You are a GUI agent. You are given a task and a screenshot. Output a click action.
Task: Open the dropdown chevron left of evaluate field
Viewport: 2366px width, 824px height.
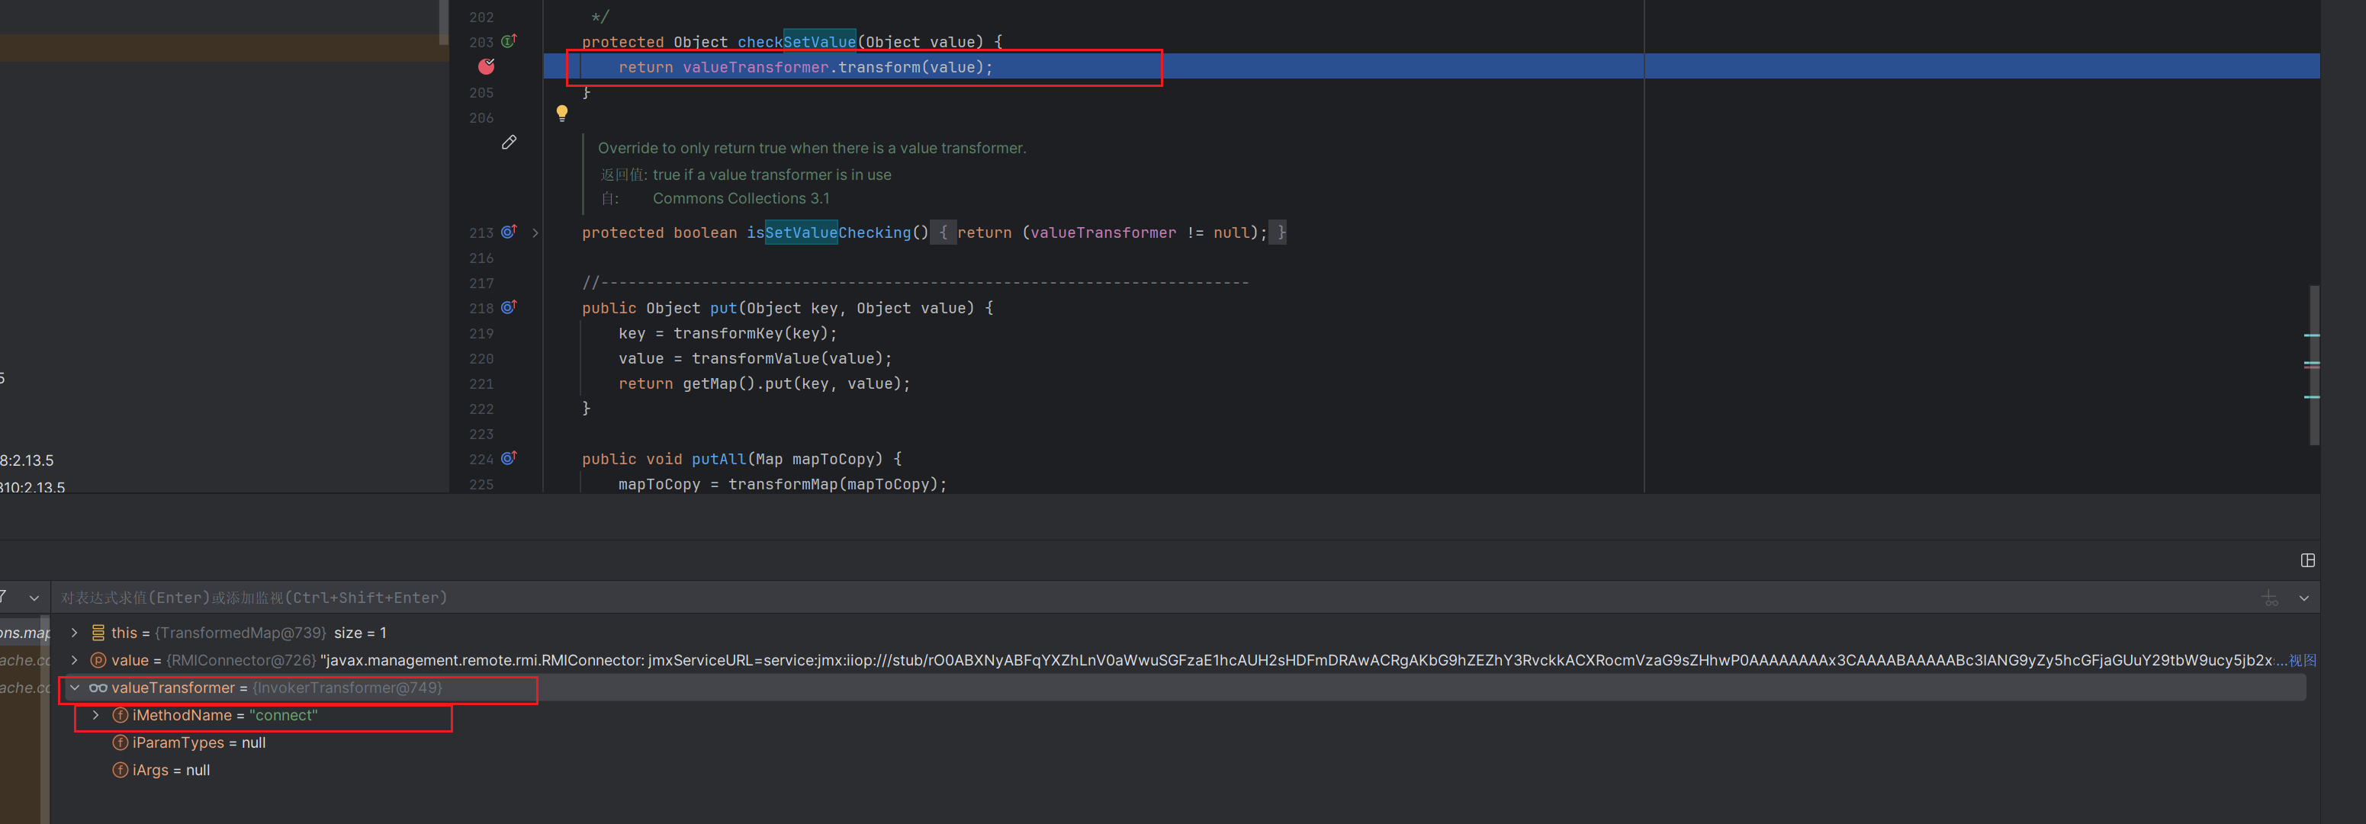tap(34, 598)
